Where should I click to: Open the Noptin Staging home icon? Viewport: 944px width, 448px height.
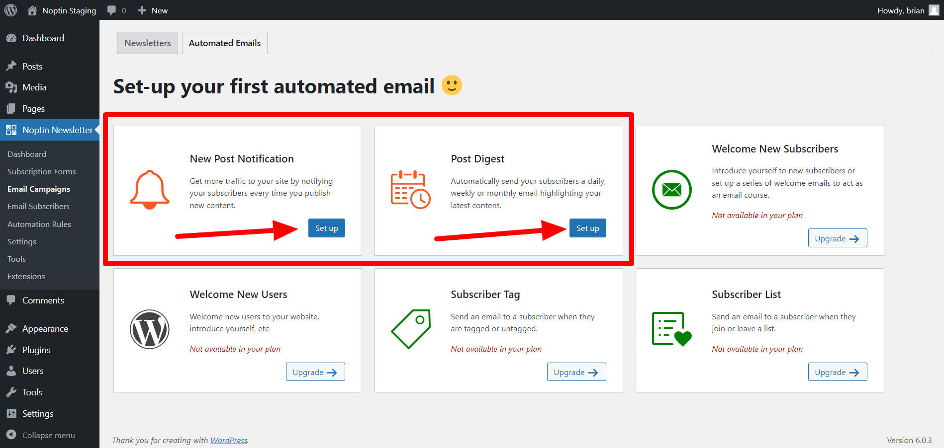[x=32, y=10]
